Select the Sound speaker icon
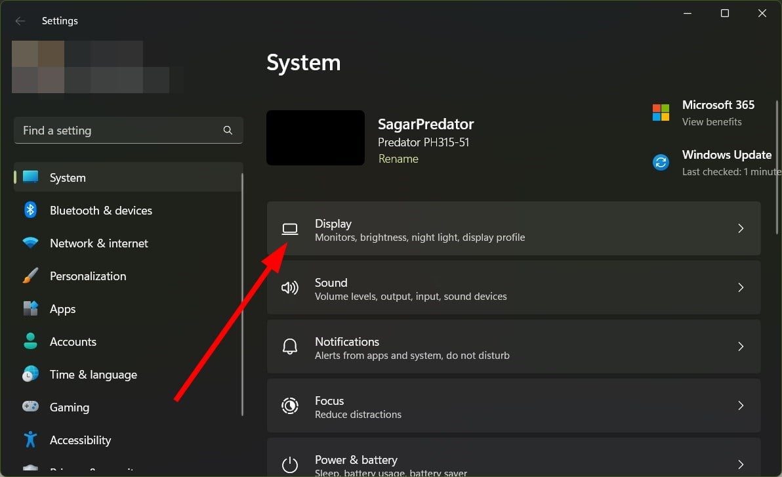Image resolution: width=782 pixels, height=477 pixels. pos(290,287)
